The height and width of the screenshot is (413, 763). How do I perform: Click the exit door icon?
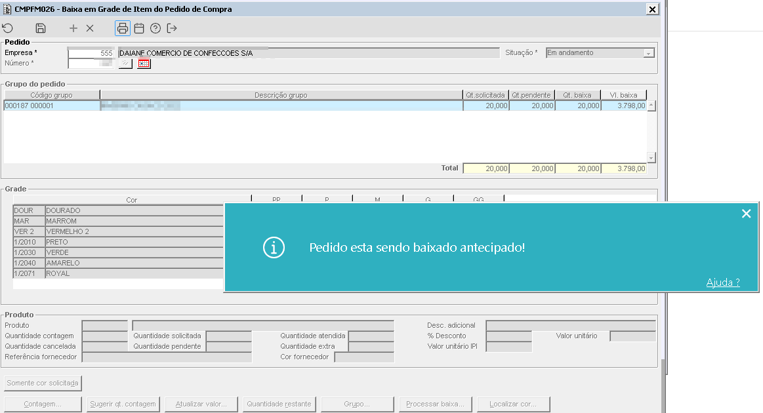tap(172, 28)
